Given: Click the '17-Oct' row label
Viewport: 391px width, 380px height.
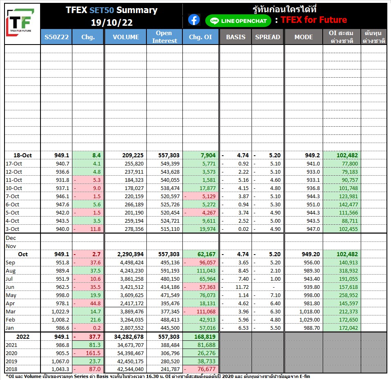Looking at the screenshot, I should click(14, 164).
